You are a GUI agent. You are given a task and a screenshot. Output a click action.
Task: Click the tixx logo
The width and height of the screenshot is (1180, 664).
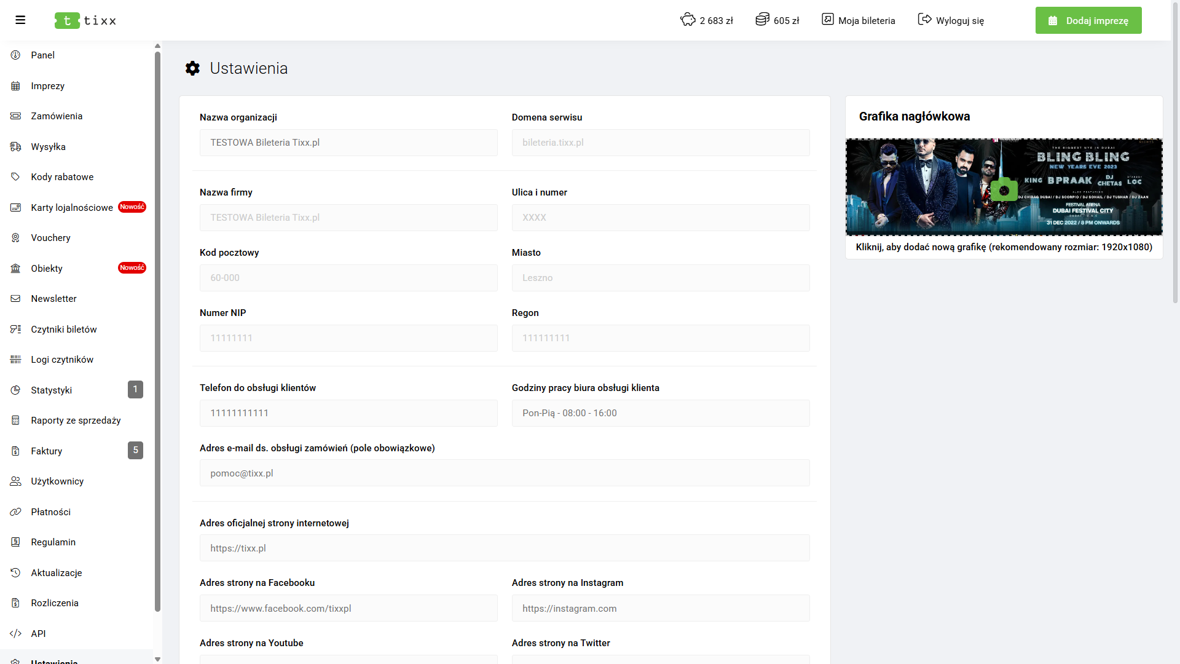coord(85,20)
